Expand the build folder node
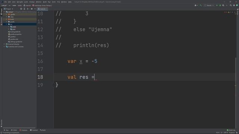 click(7, 19)
